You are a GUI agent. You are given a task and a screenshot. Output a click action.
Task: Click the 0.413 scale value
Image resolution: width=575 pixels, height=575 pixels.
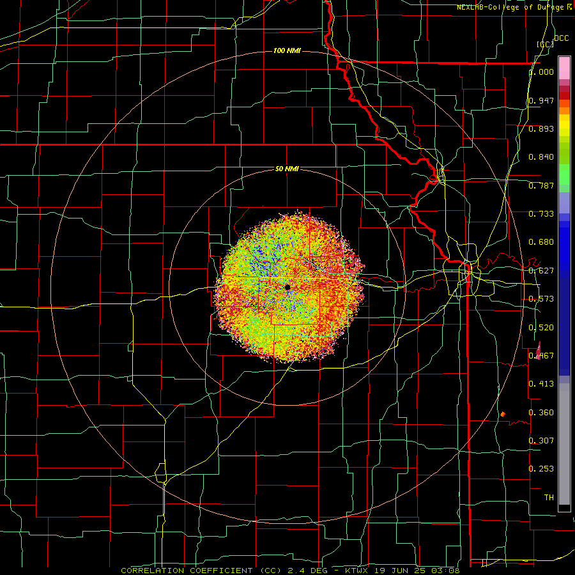[541, 384]
